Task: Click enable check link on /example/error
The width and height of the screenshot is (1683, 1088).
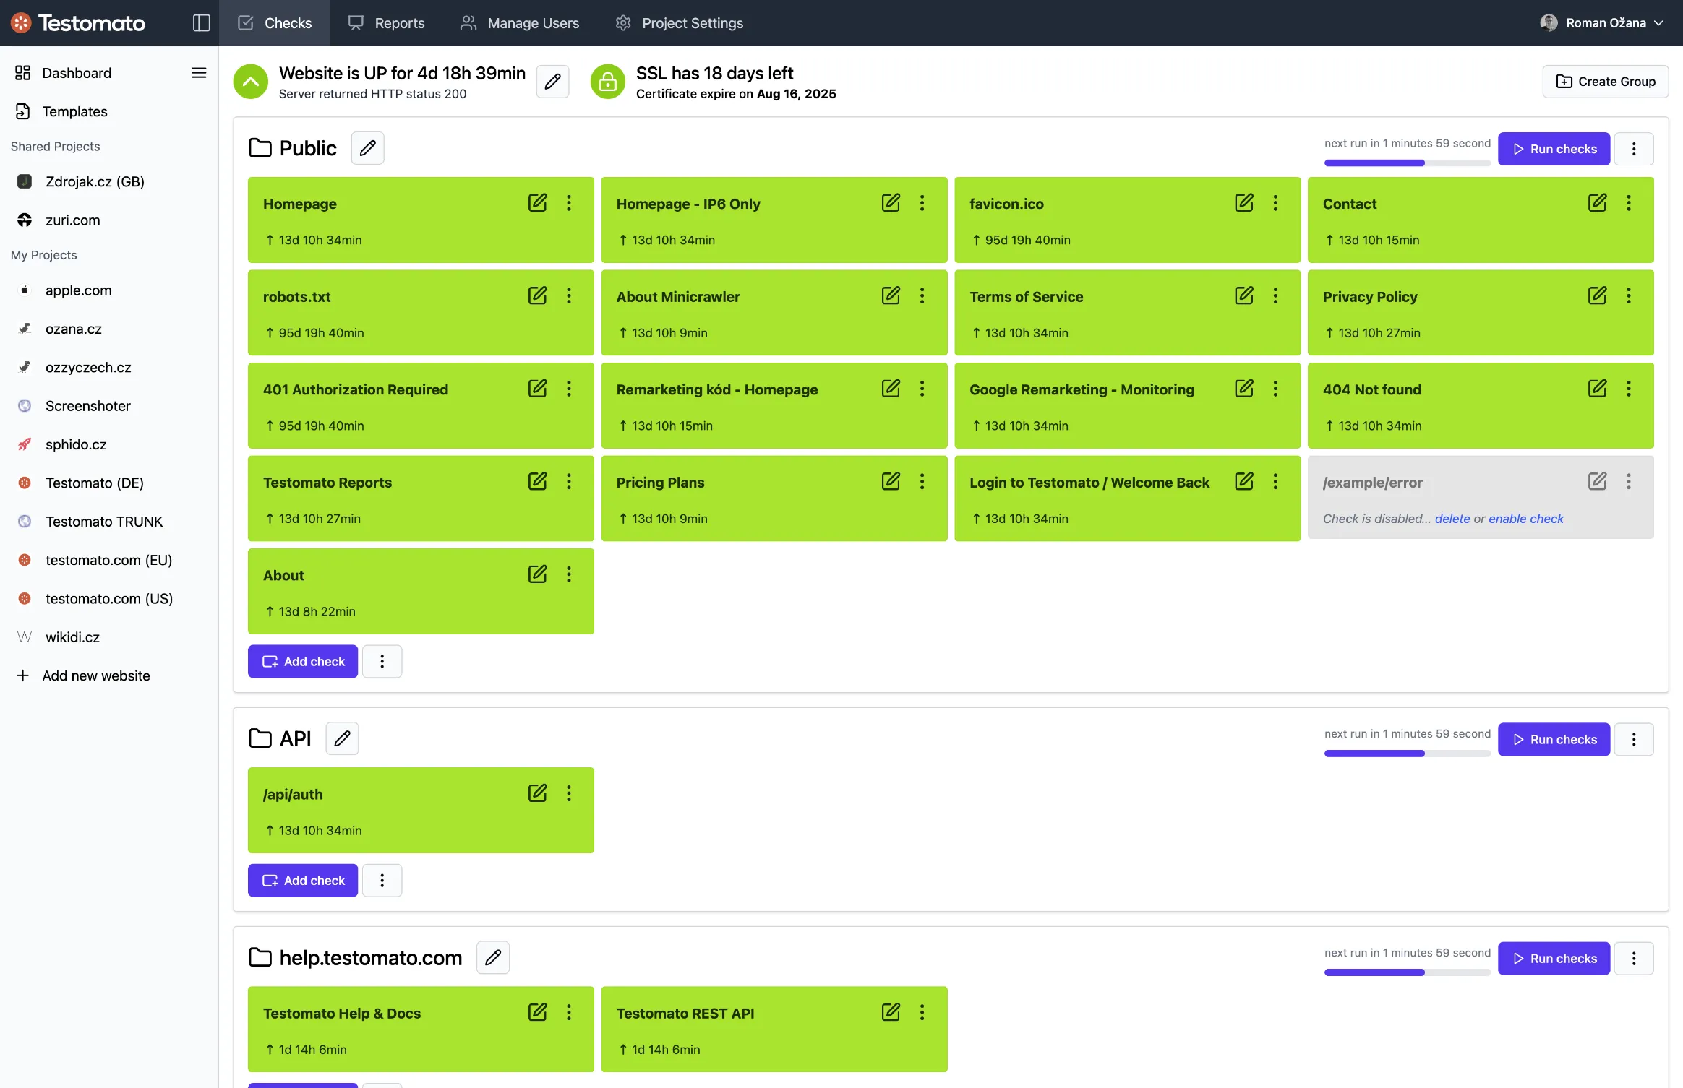Action: (1527, 518)
